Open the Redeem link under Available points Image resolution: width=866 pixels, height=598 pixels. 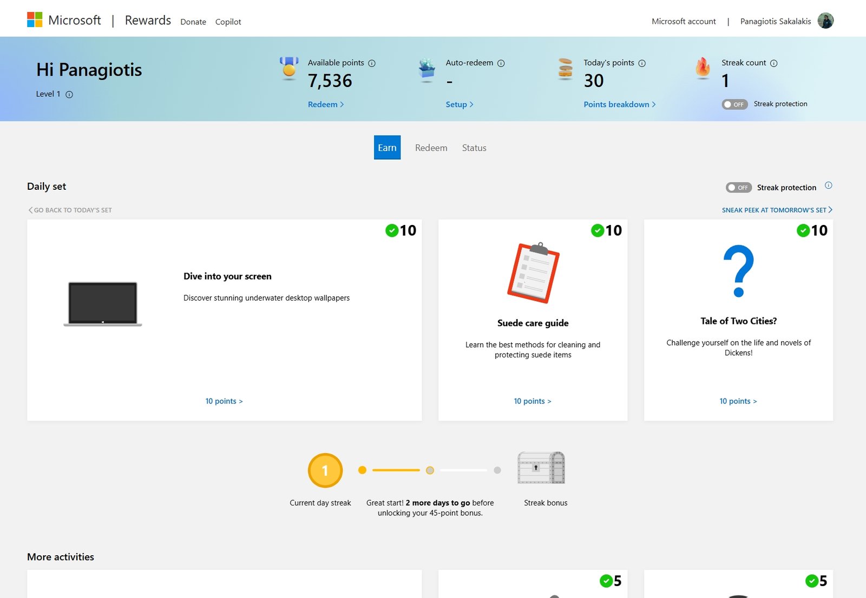click(326, 104)
